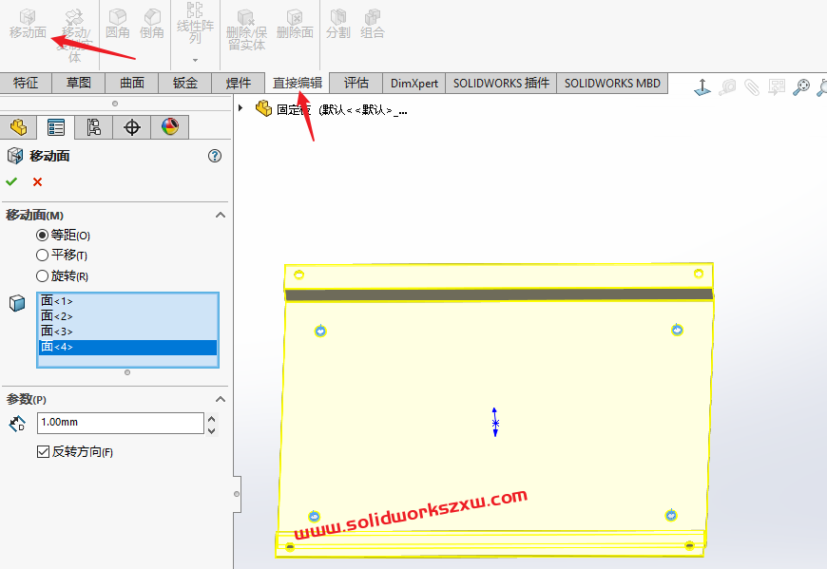Switch to the 评估 evaluate tab

pyautogui.click(x=356, y=83)
